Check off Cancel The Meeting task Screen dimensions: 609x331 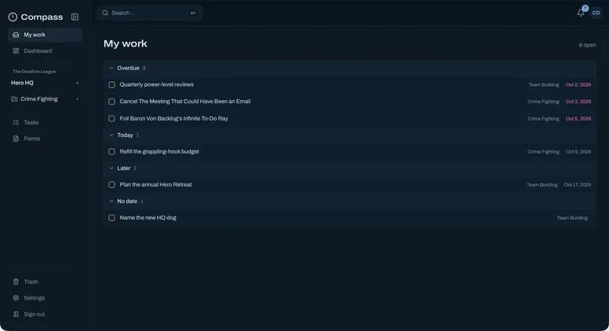(112, 102)
